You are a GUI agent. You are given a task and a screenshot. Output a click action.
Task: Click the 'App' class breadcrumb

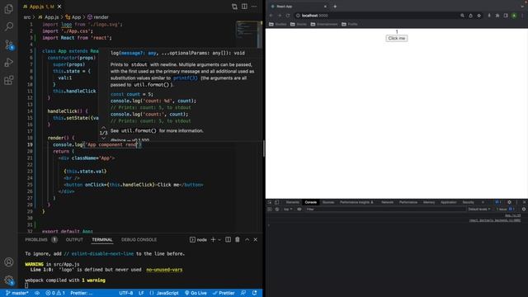point(73,17)
